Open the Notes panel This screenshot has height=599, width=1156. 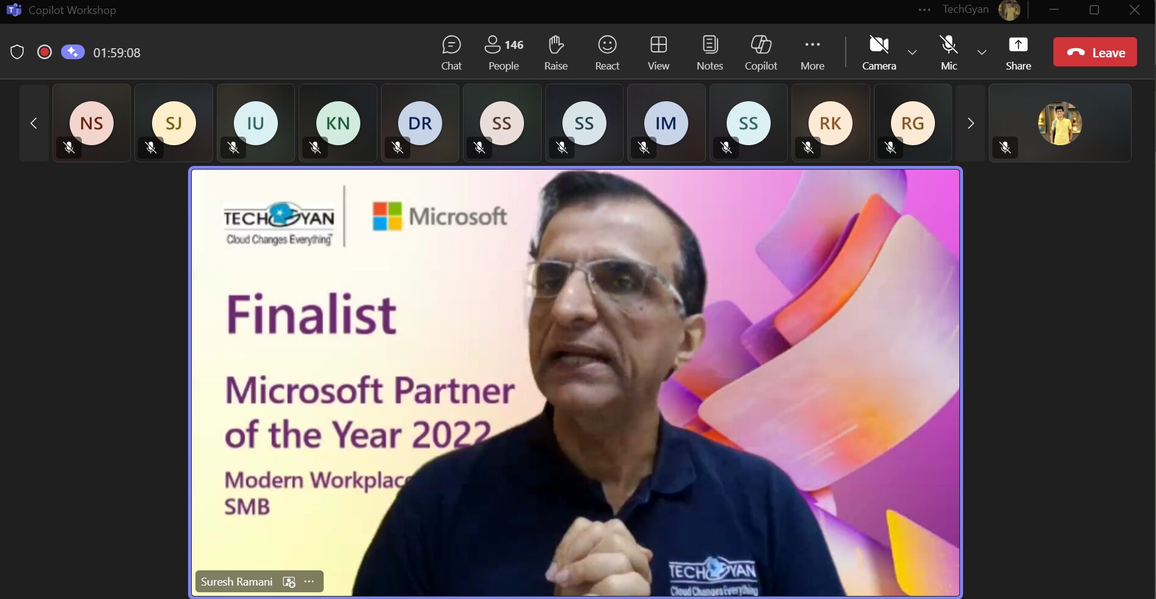(x=710, y=52)
